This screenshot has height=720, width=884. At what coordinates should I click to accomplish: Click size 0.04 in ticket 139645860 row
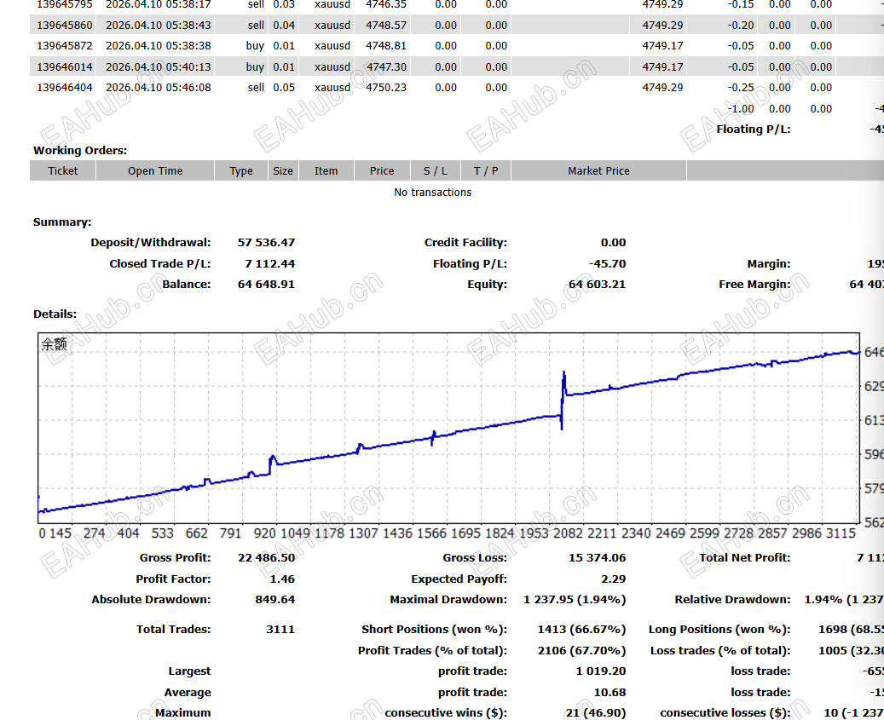[284, 26]
